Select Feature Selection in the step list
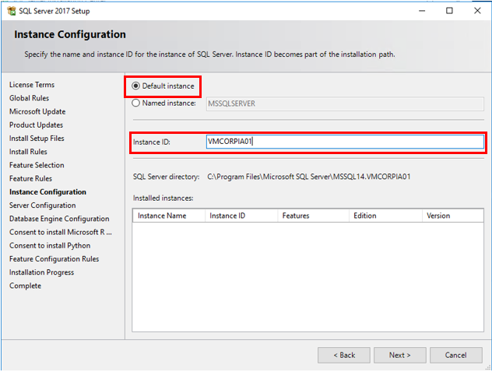 (x=37, y=165)
